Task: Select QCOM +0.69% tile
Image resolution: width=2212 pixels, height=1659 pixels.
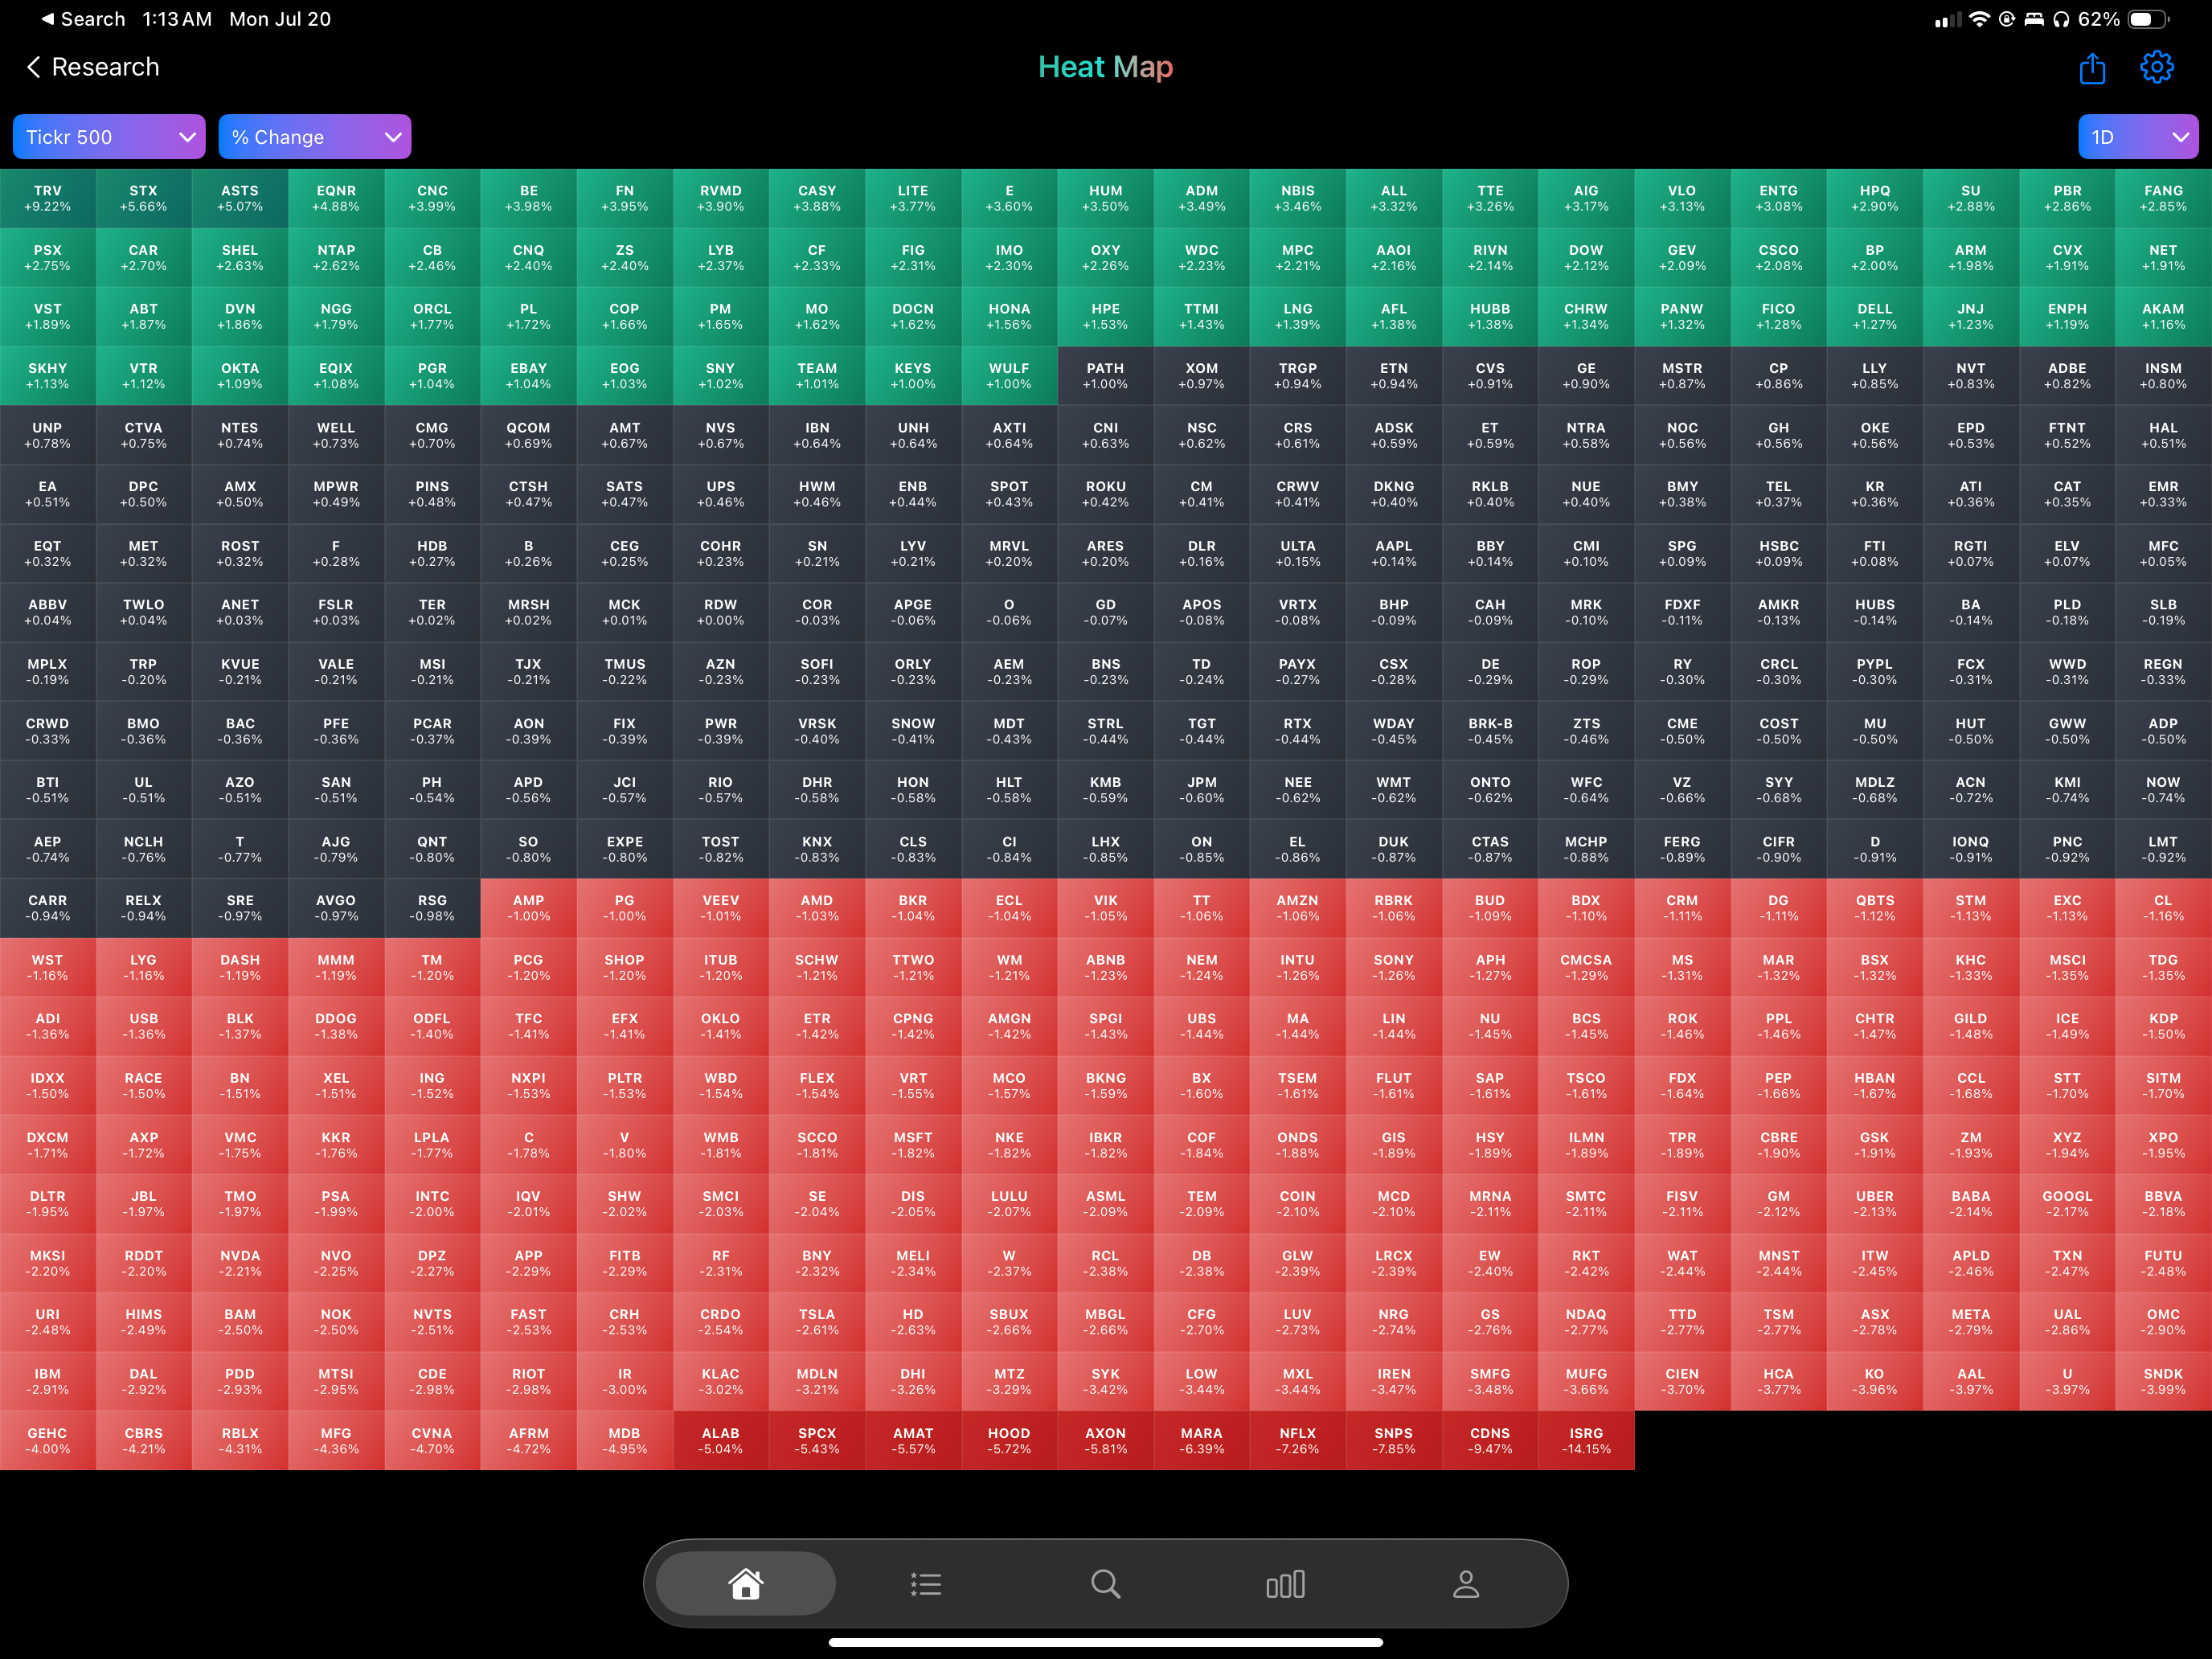Action: click(x=529, y=435)
